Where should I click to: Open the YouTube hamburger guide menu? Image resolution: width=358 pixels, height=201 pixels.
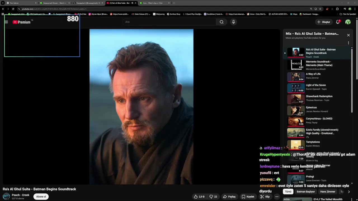click(x=6, y=22)
